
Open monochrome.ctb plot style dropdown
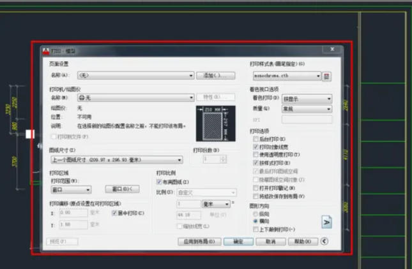point(287,76)
